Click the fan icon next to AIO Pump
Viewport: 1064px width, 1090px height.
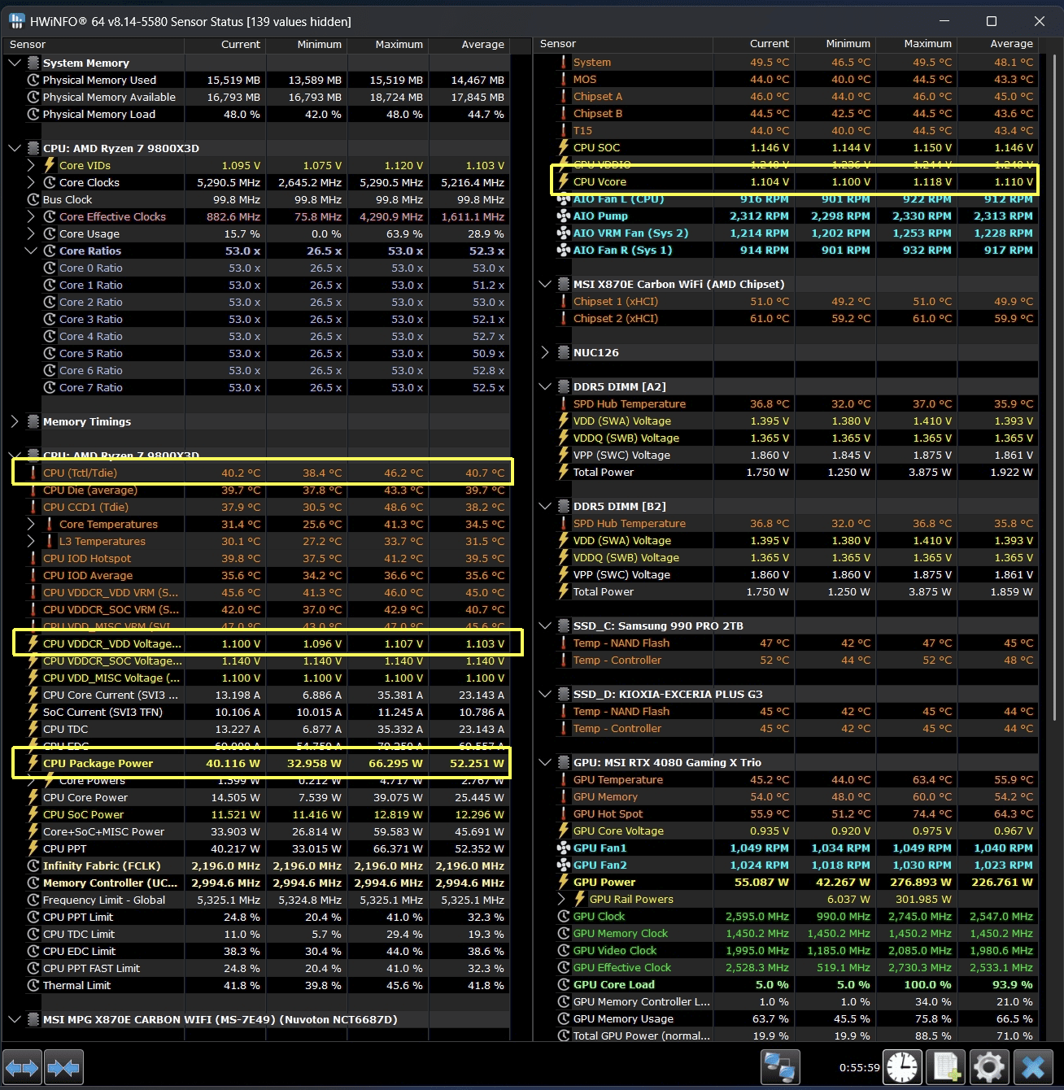[563, 216]
